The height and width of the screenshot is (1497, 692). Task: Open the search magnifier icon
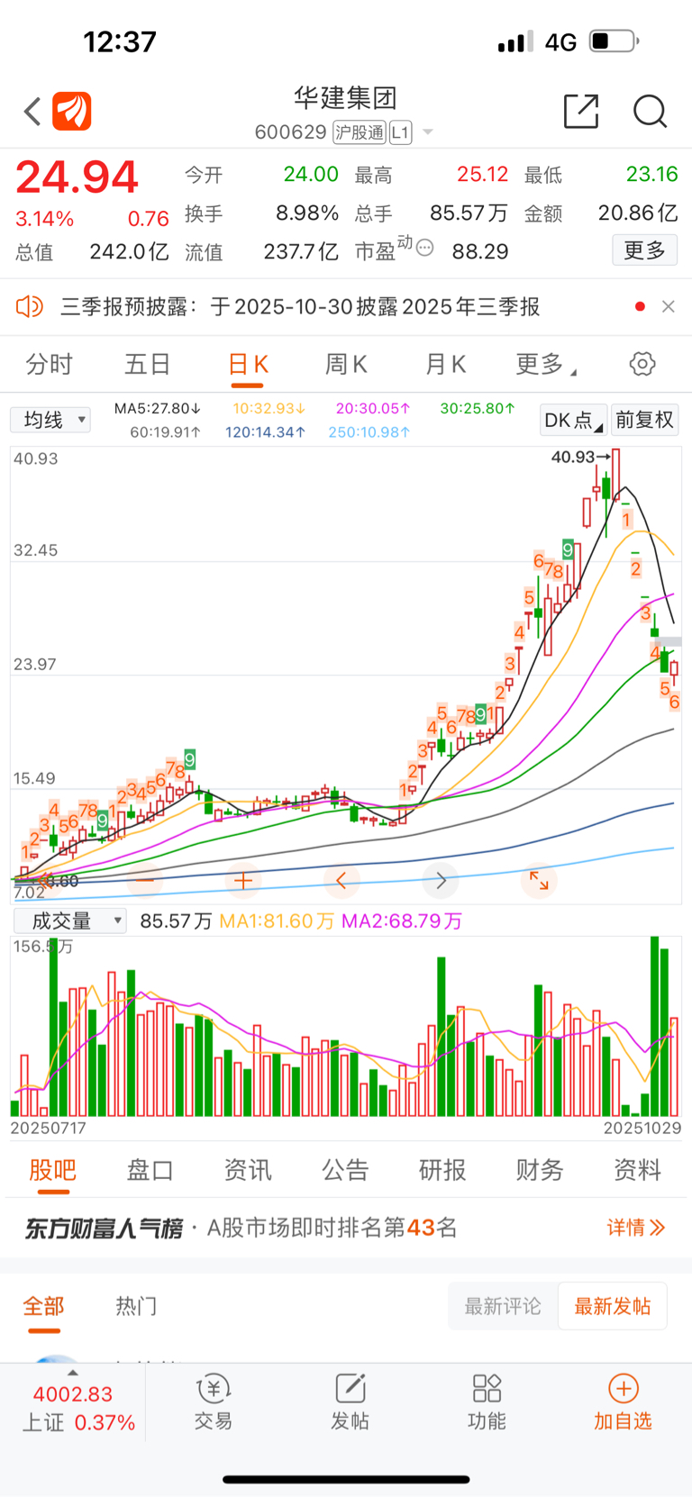coord(650,112)
